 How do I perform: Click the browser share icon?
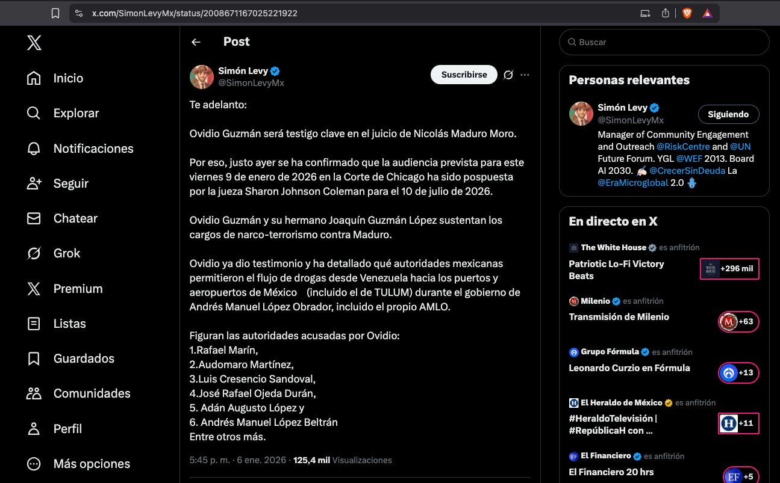point(666,13)
